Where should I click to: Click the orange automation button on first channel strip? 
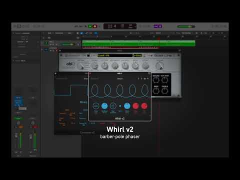coord(21,127)
